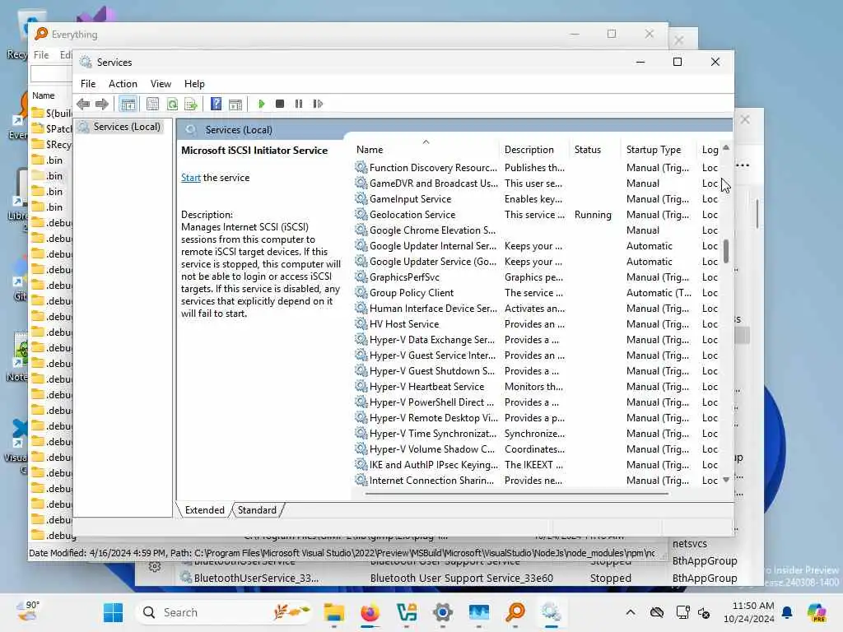The width and height of the screenshot is (843, 632).
Task: Click the green Start Service play button
Action: pyautogui.click(x=261, y=104)
